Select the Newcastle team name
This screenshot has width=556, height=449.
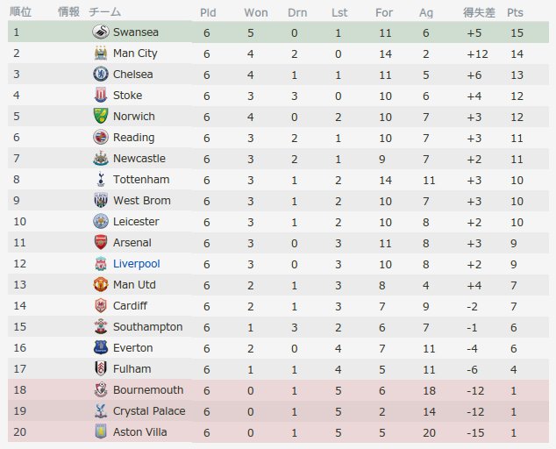[x=139, y=159]
